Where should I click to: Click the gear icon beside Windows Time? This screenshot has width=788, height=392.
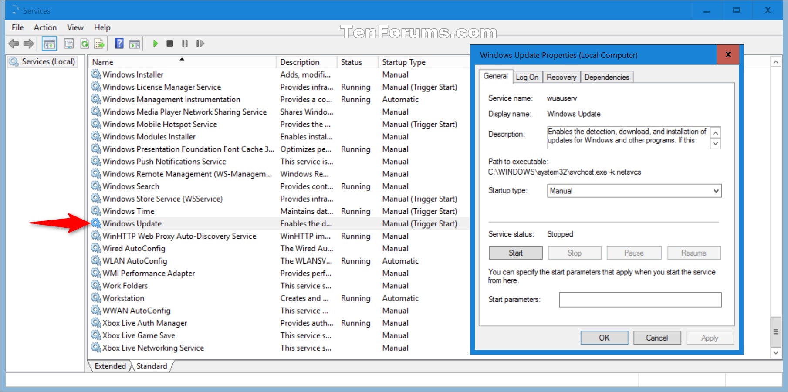coord(96,211)
